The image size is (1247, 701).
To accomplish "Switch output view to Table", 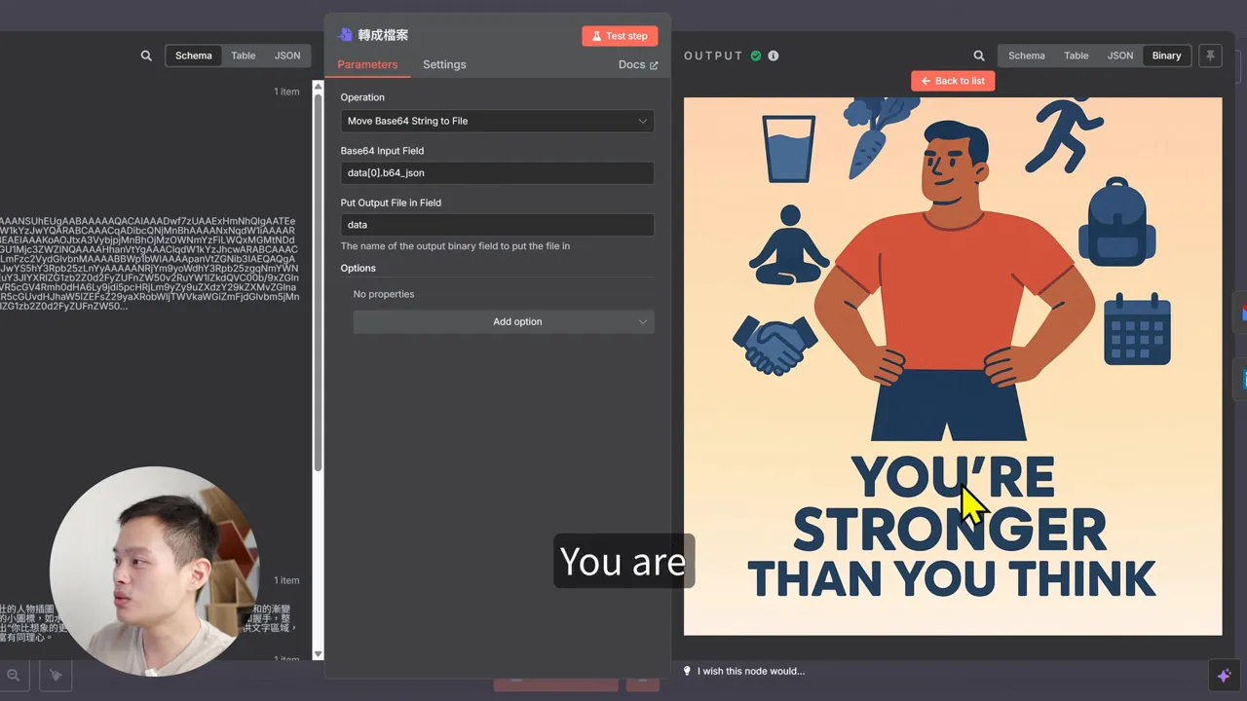I will click(1077, 55).
